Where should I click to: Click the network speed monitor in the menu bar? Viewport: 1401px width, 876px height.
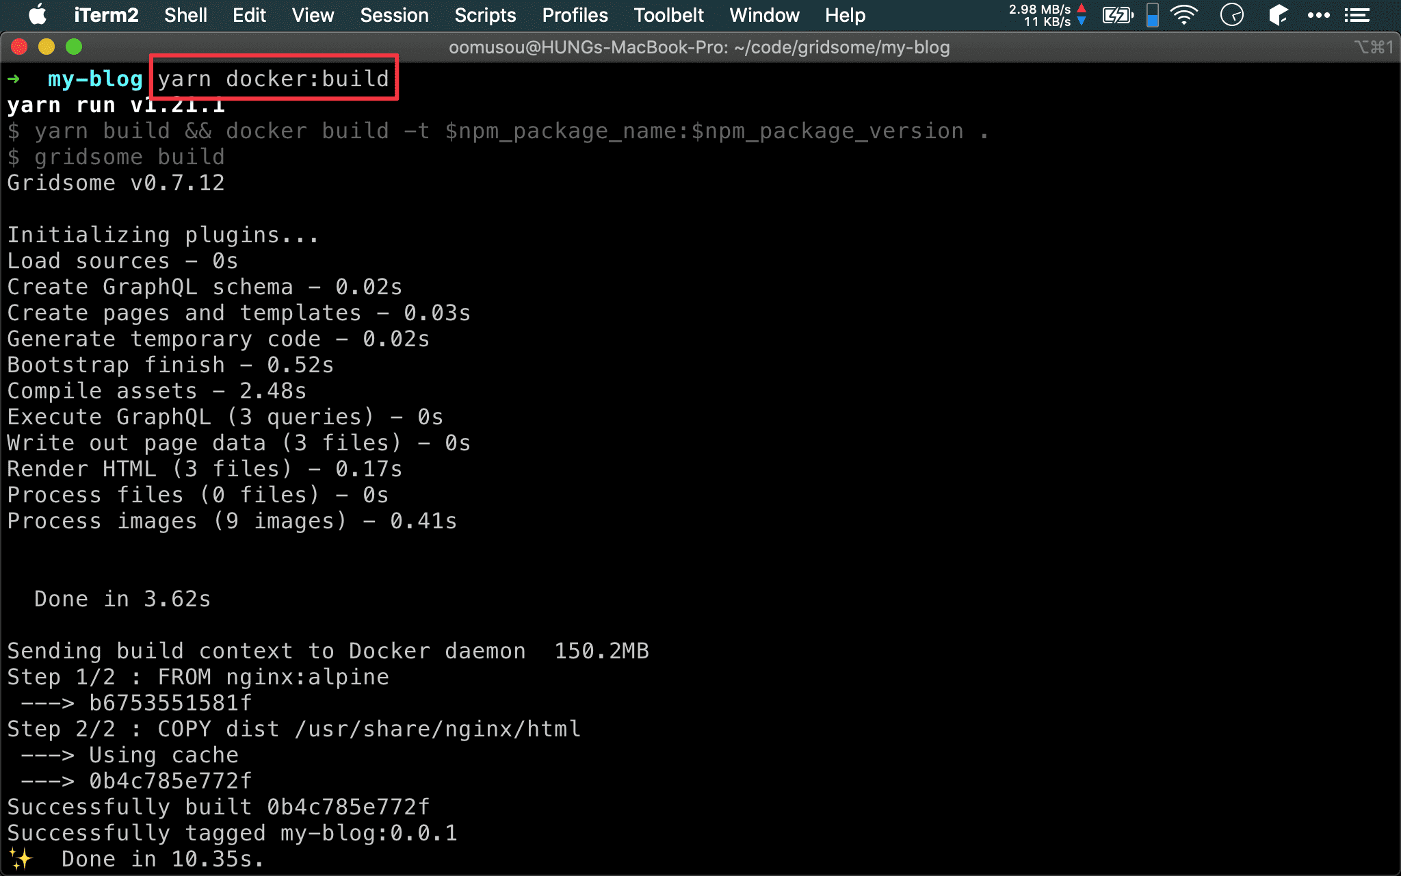pos(1047,15)
